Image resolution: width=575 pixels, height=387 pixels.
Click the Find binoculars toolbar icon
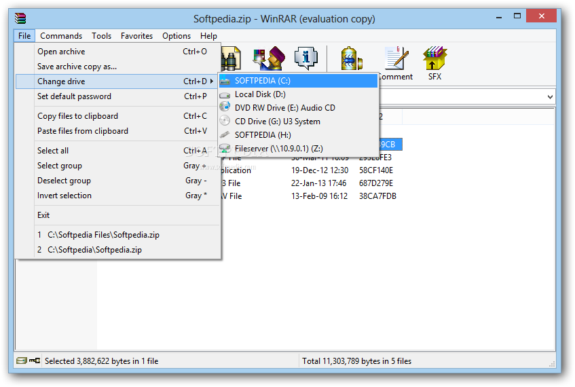pos(231,58)
